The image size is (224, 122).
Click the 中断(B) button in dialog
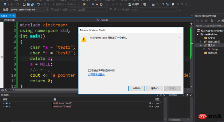tap(137, 88)
